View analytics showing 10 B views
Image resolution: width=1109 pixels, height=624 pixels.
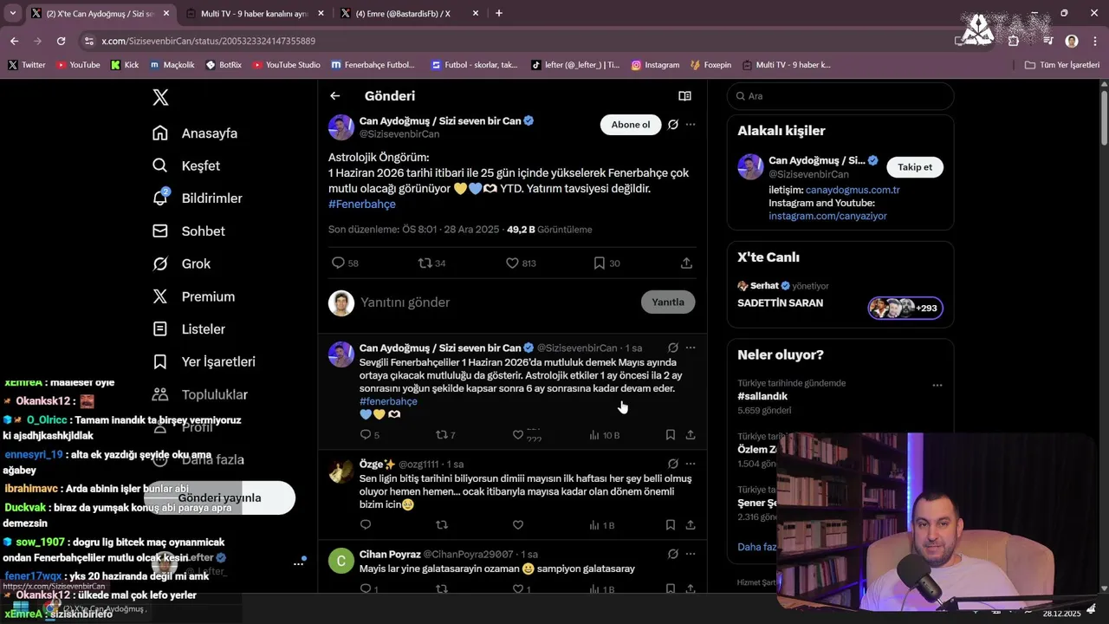(604, 435)
